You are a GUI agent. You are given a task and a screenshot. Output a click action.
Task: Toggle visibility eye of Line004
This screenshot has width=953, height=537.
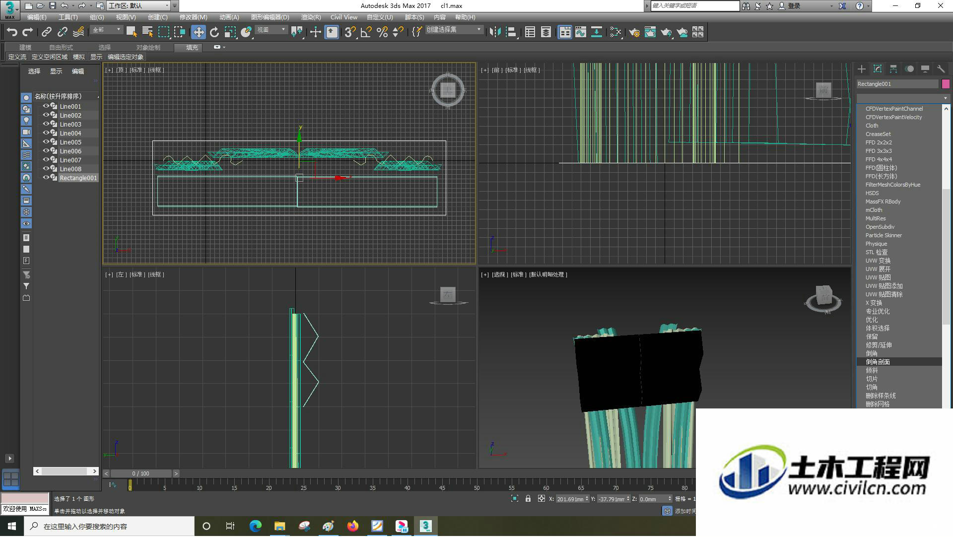point(46,133)
